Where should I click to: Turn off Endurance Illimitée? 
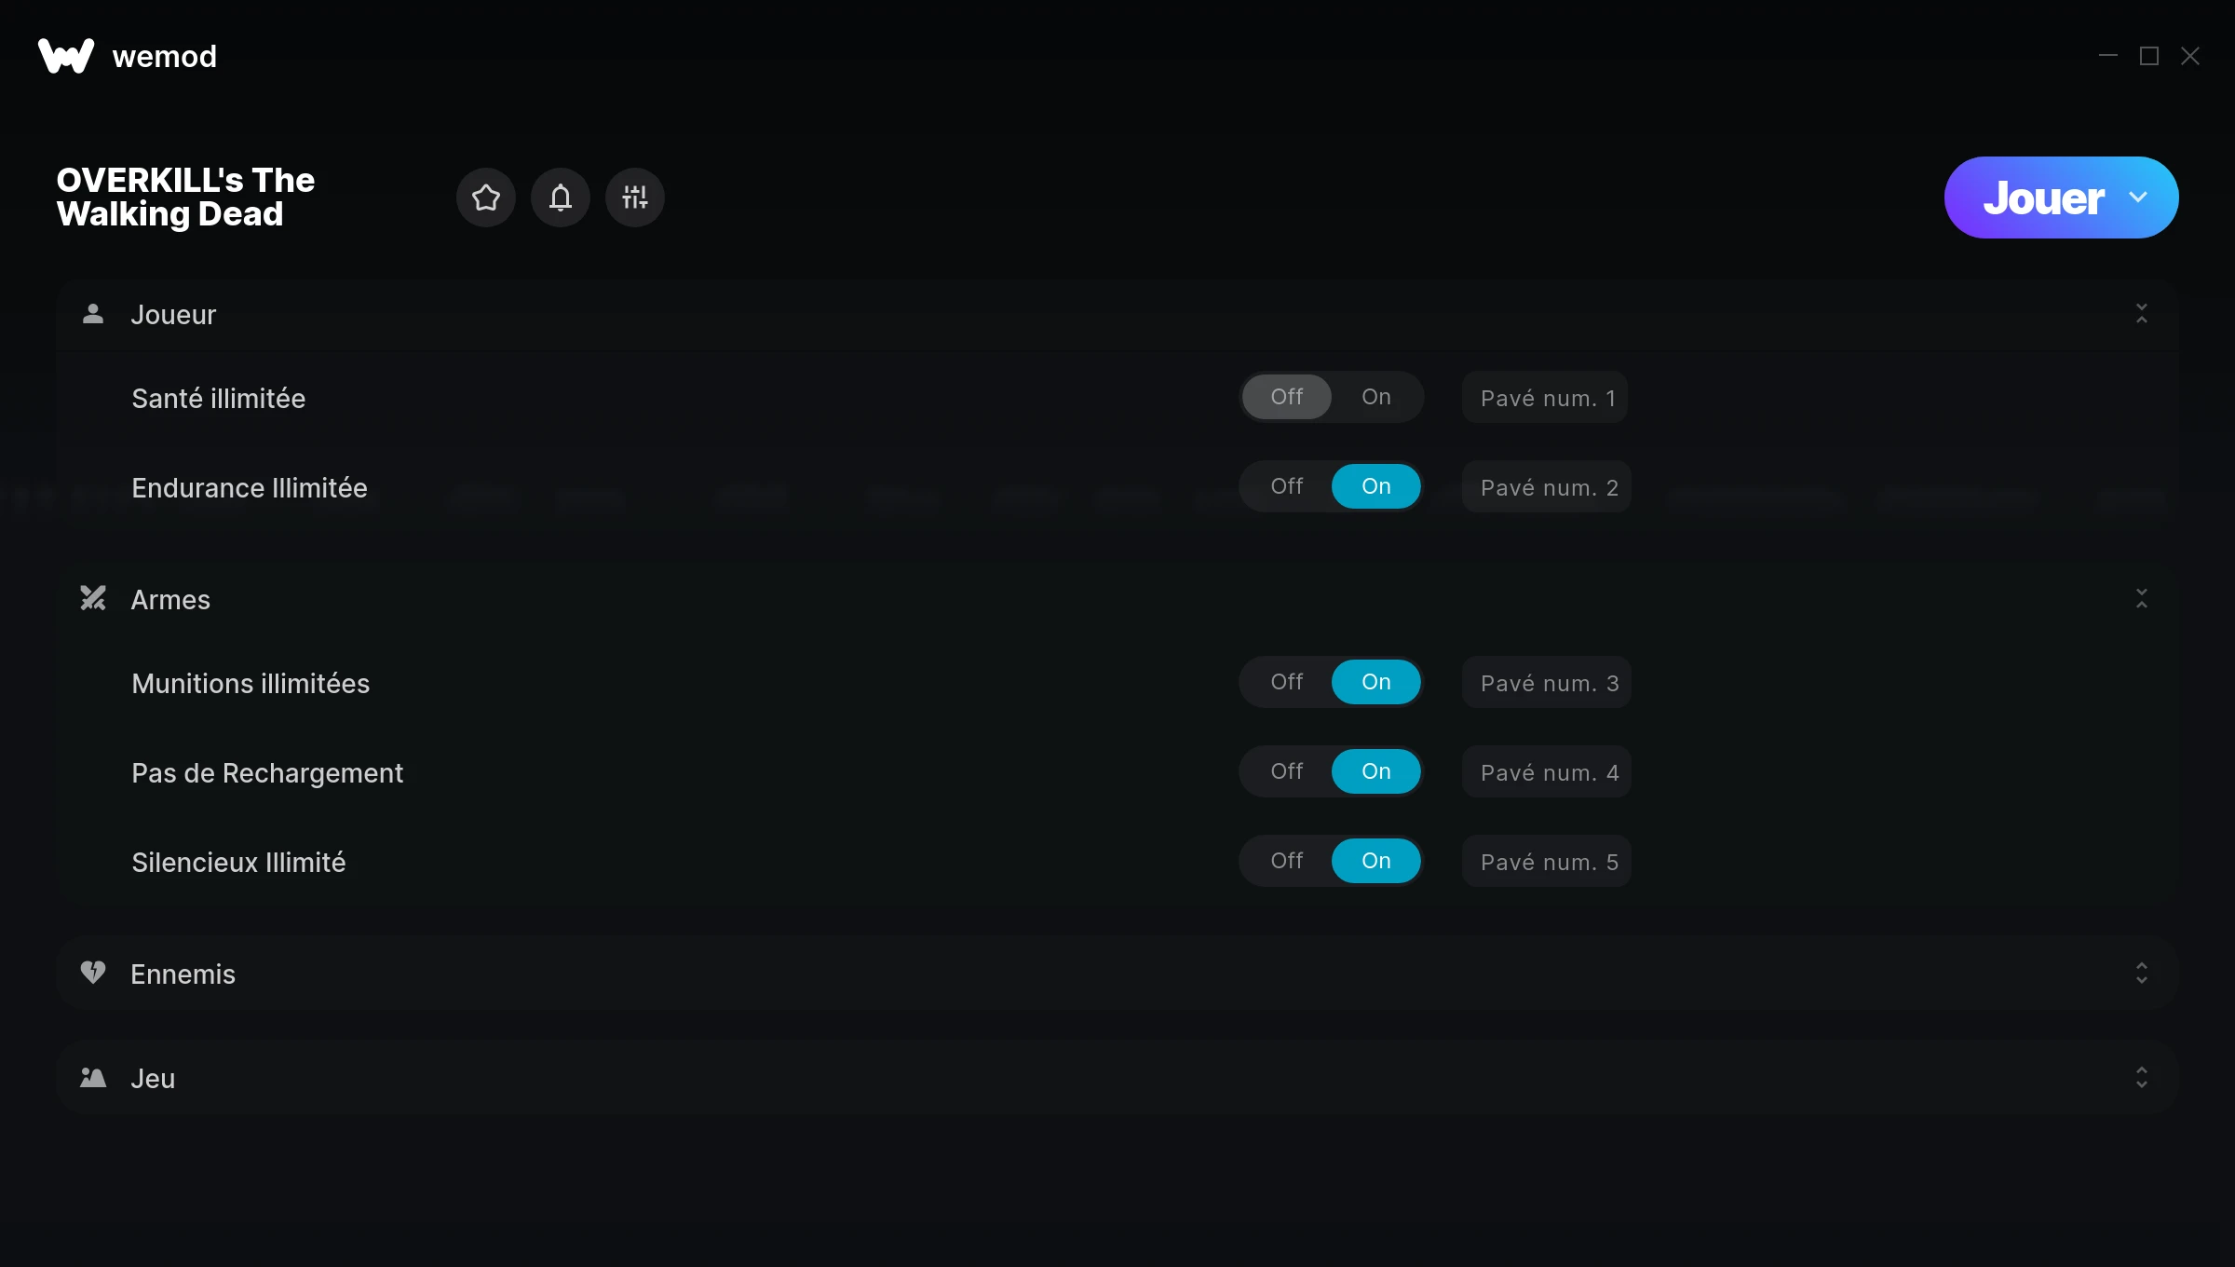(1287, 486)
